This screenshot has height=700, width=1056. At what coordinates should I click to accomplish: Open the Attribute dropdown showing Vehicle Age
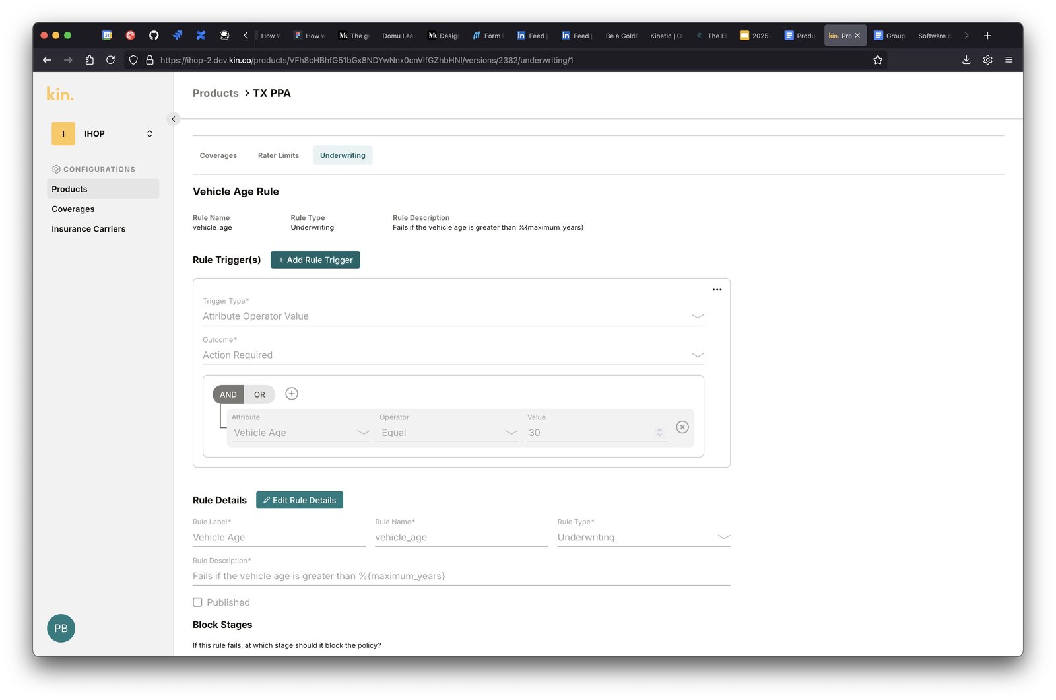tap(301, 433)
